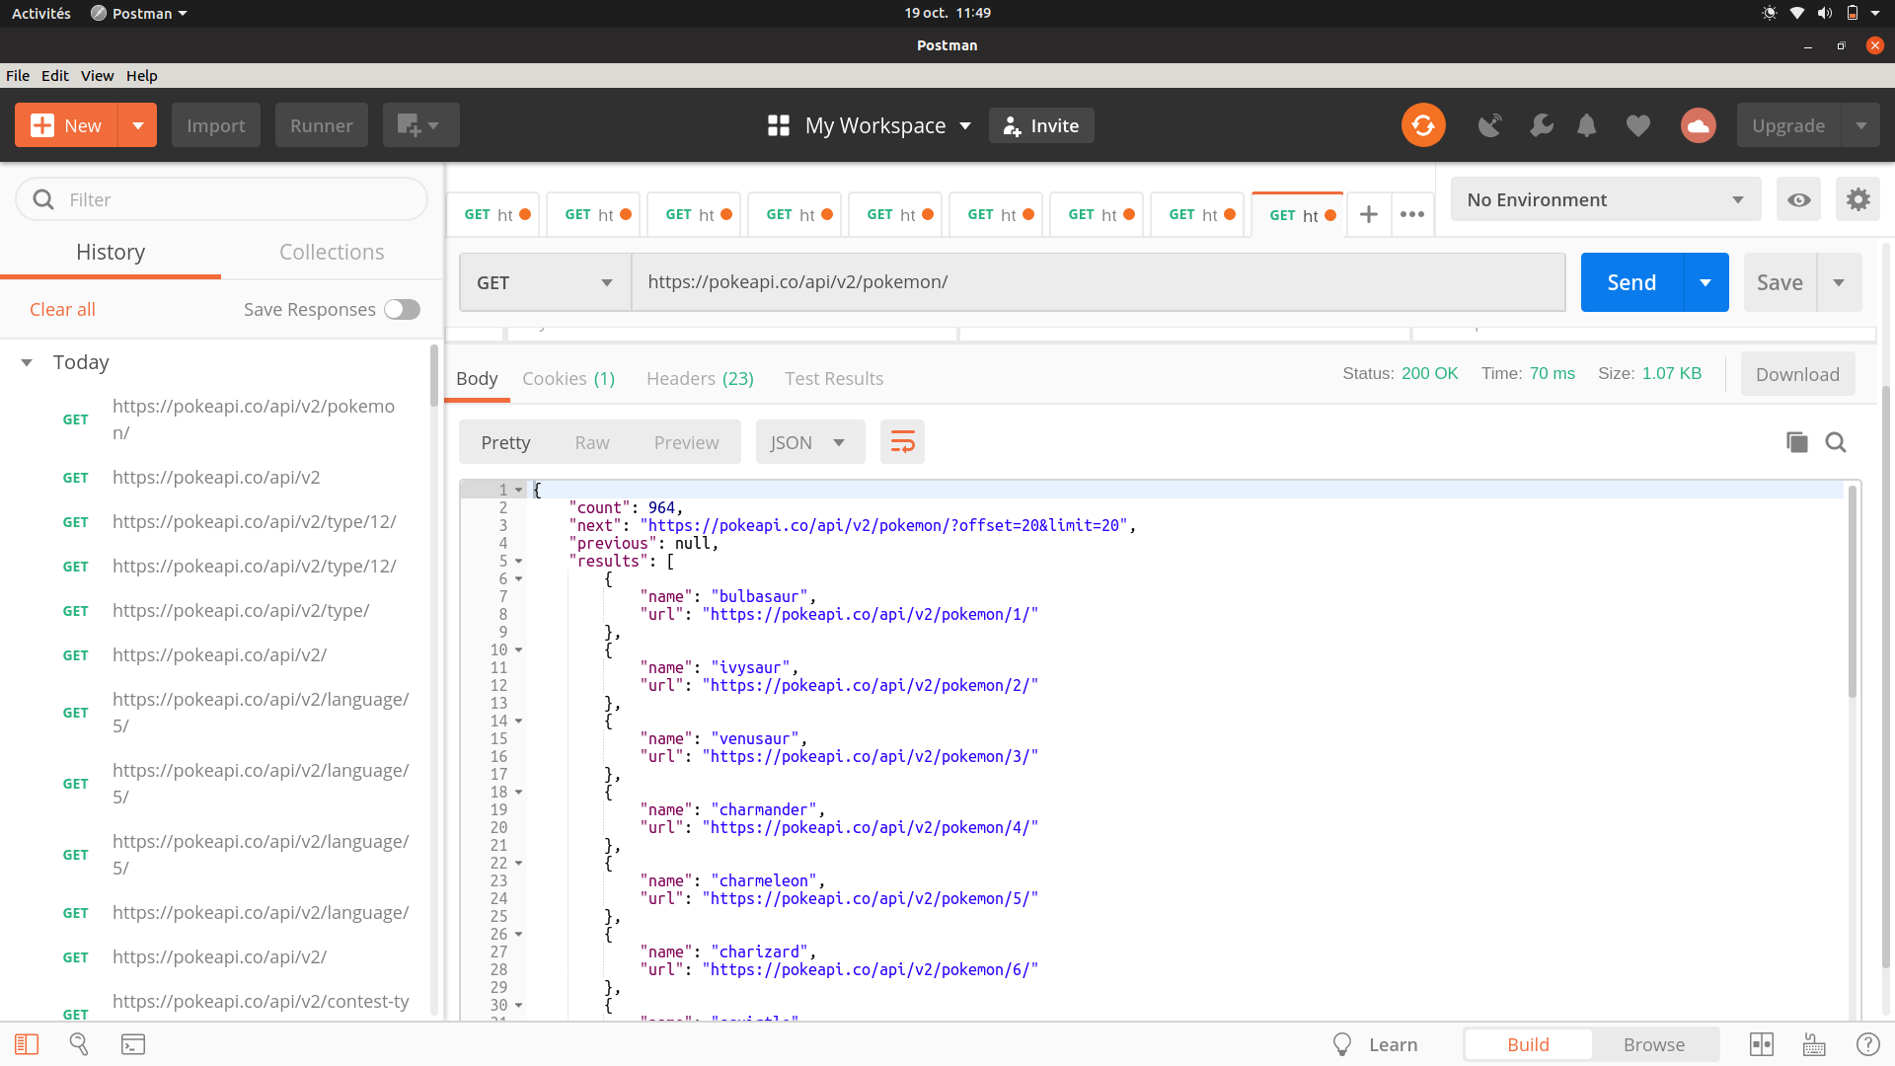Open the GET method dropdown

(x=545, y=282)
